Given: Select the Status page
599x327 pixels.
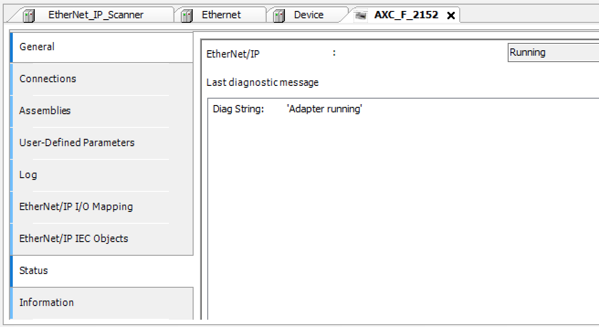Looking at the screenshot, I should click(101, 271).
